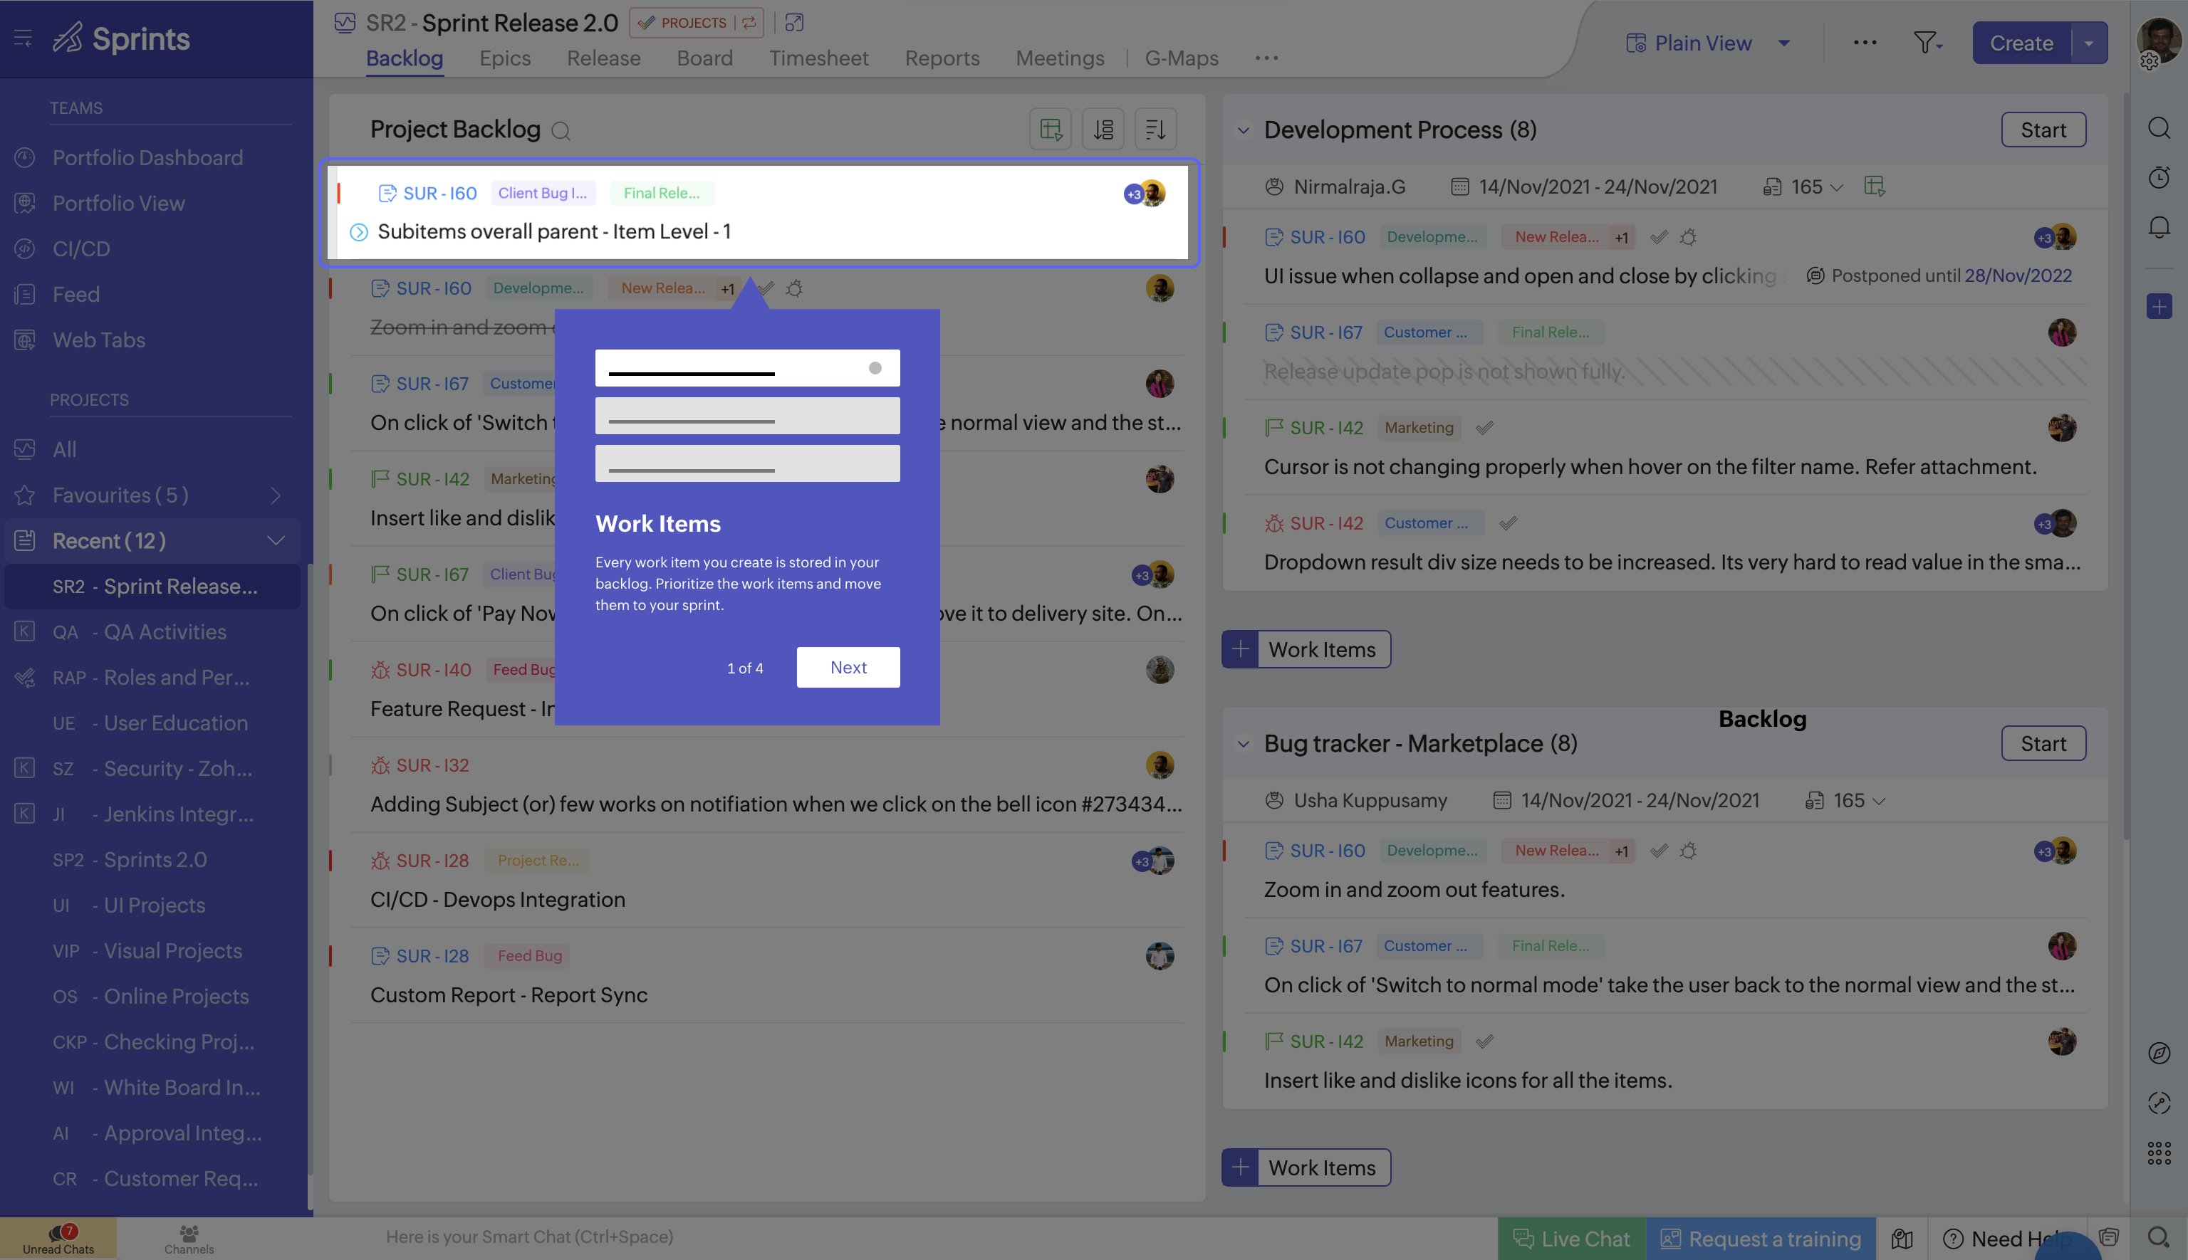
Task: Open the apps grid icon at bottom right
Action: [2160, 1153]
